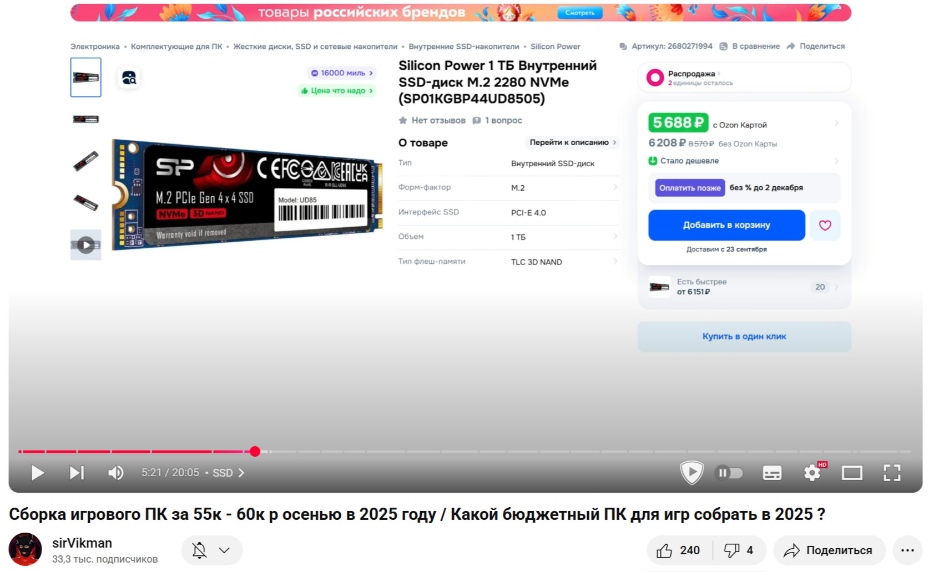The height and width of the screenshot is (572, 929).
Task: Open 1 вопрос questions link
Action: click(497, 120)
